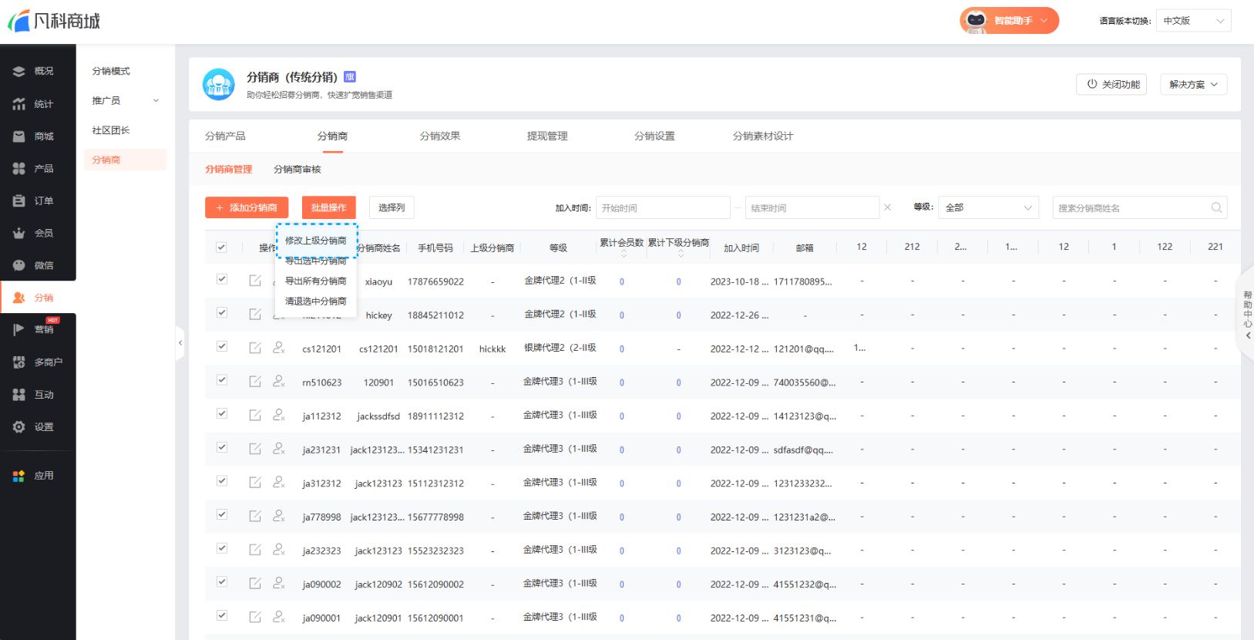This screenshot has width=1254, height=640.
Task: Choose 导出所有分销商 from batch menu
Action: pos(316,281)
